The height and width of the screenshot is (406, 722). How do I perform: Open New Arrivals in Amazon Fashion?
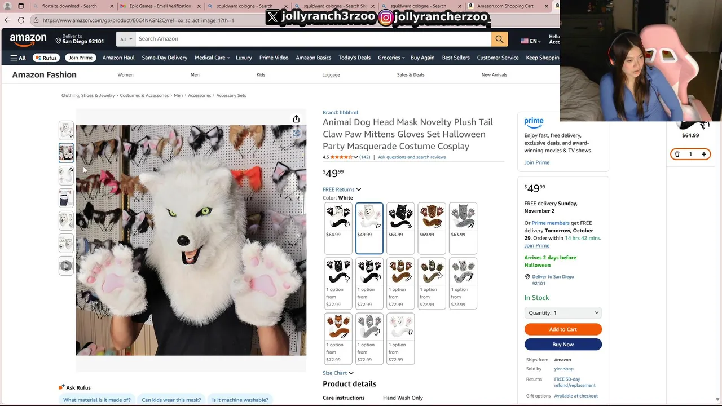point(494,74)
